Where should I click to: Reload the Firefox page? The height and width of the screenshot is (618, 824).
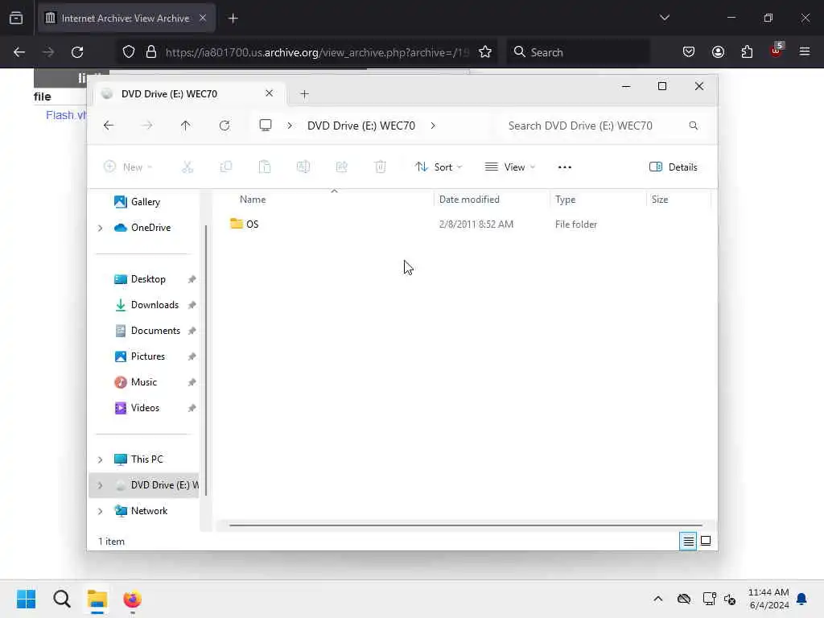tap(77, 52)
